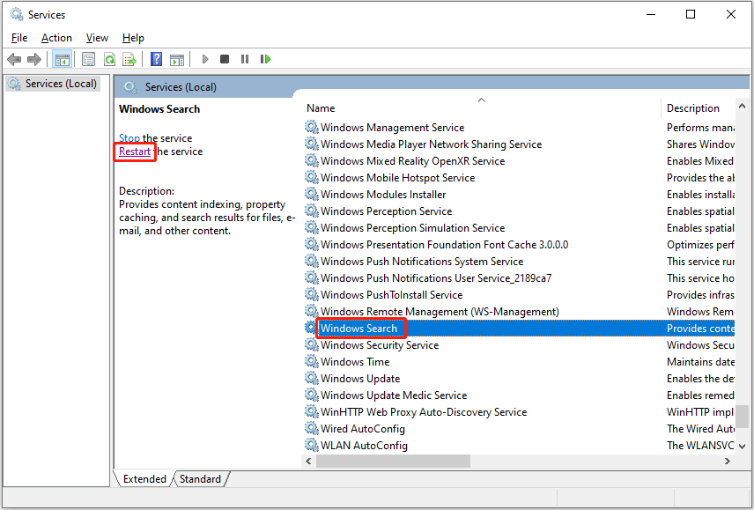
Task: Click the Restart Service toolbar icon
Action: click(265, 59)
